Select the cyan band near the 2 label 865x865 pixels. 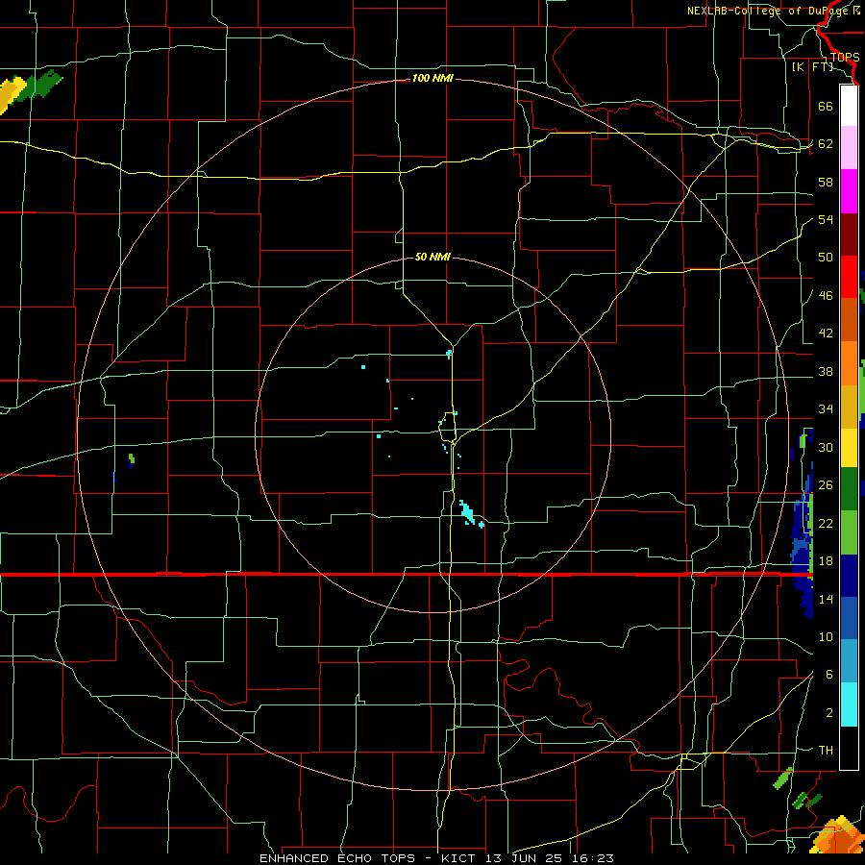[x=849, y=704]
